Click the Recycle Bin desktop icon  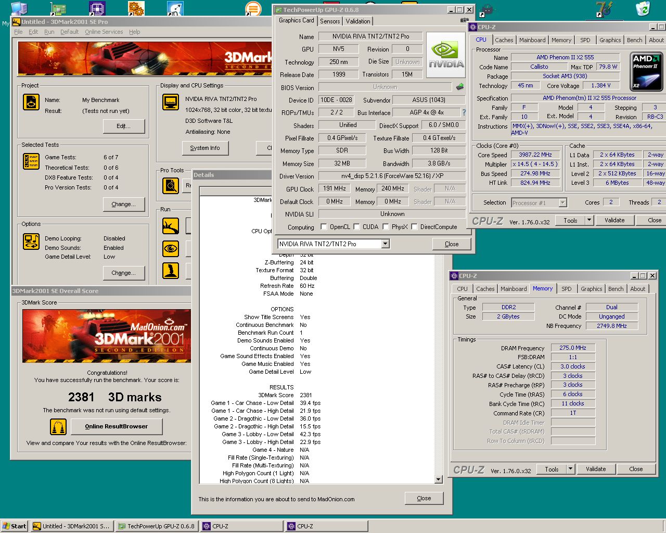(x=643, y=8)
